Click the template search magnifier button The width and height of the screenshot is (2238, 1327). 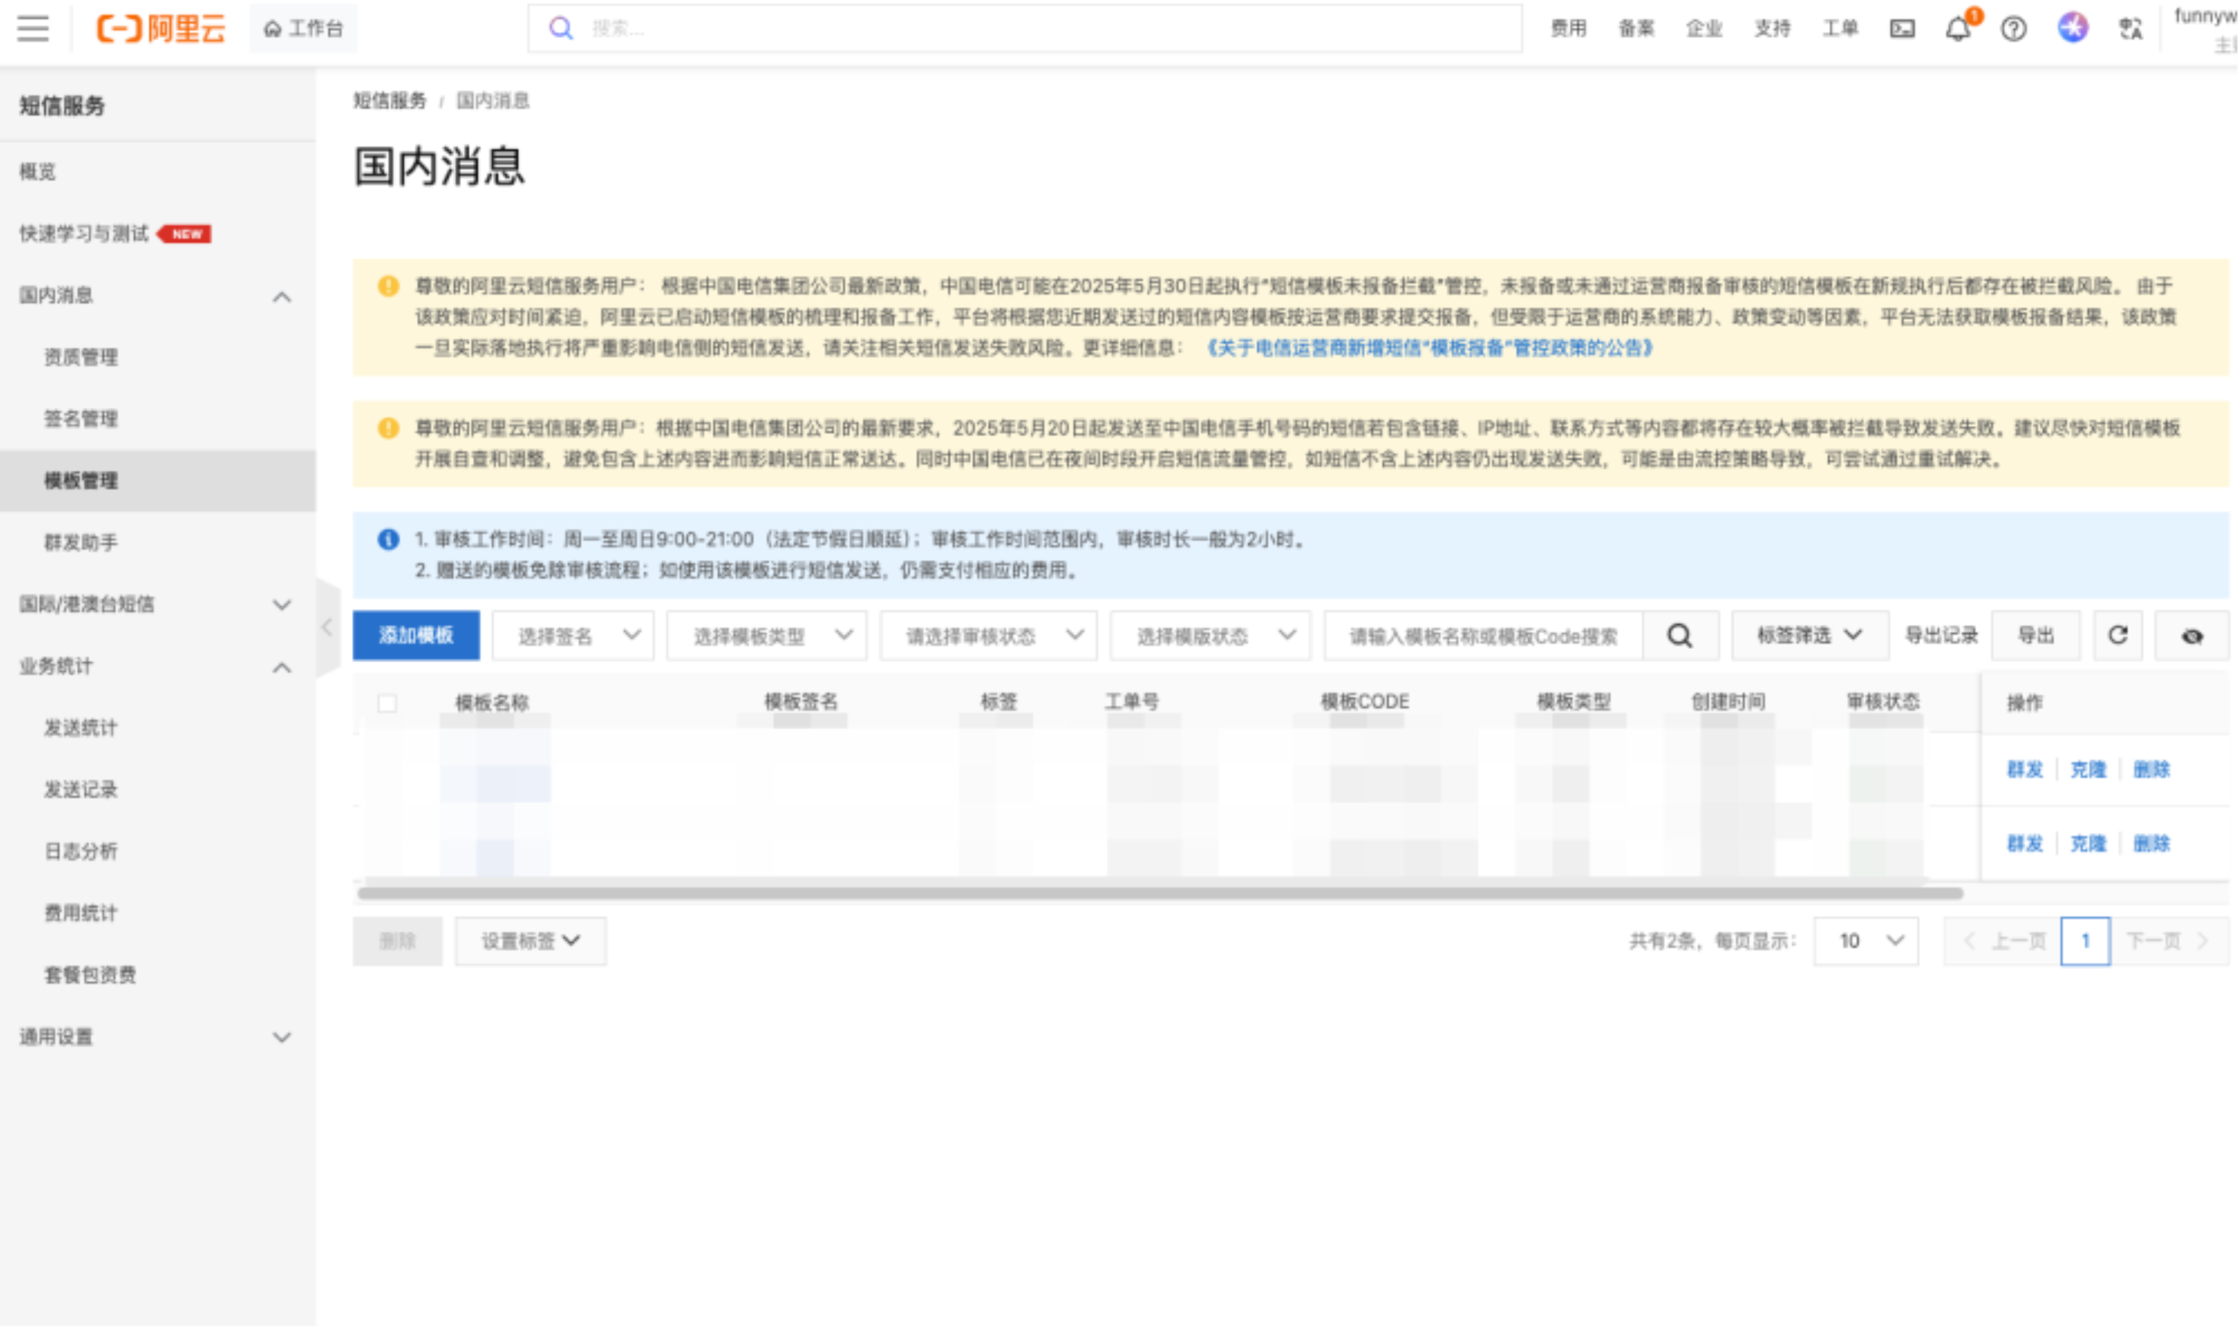point(1679,636)
